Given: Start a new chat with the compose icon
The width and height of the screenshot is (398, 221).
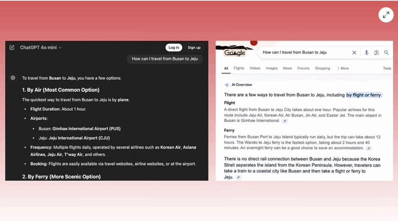Looking at the screenshot, I should click(x=12, y=47).
